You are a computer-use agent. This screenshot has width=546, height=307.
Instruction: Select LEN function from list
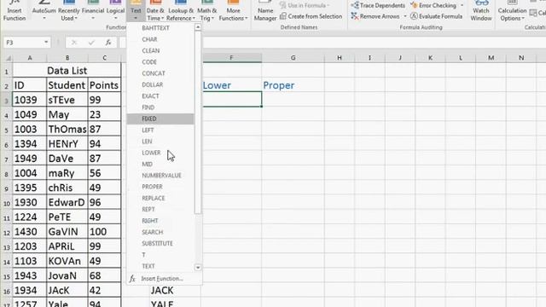160,142
